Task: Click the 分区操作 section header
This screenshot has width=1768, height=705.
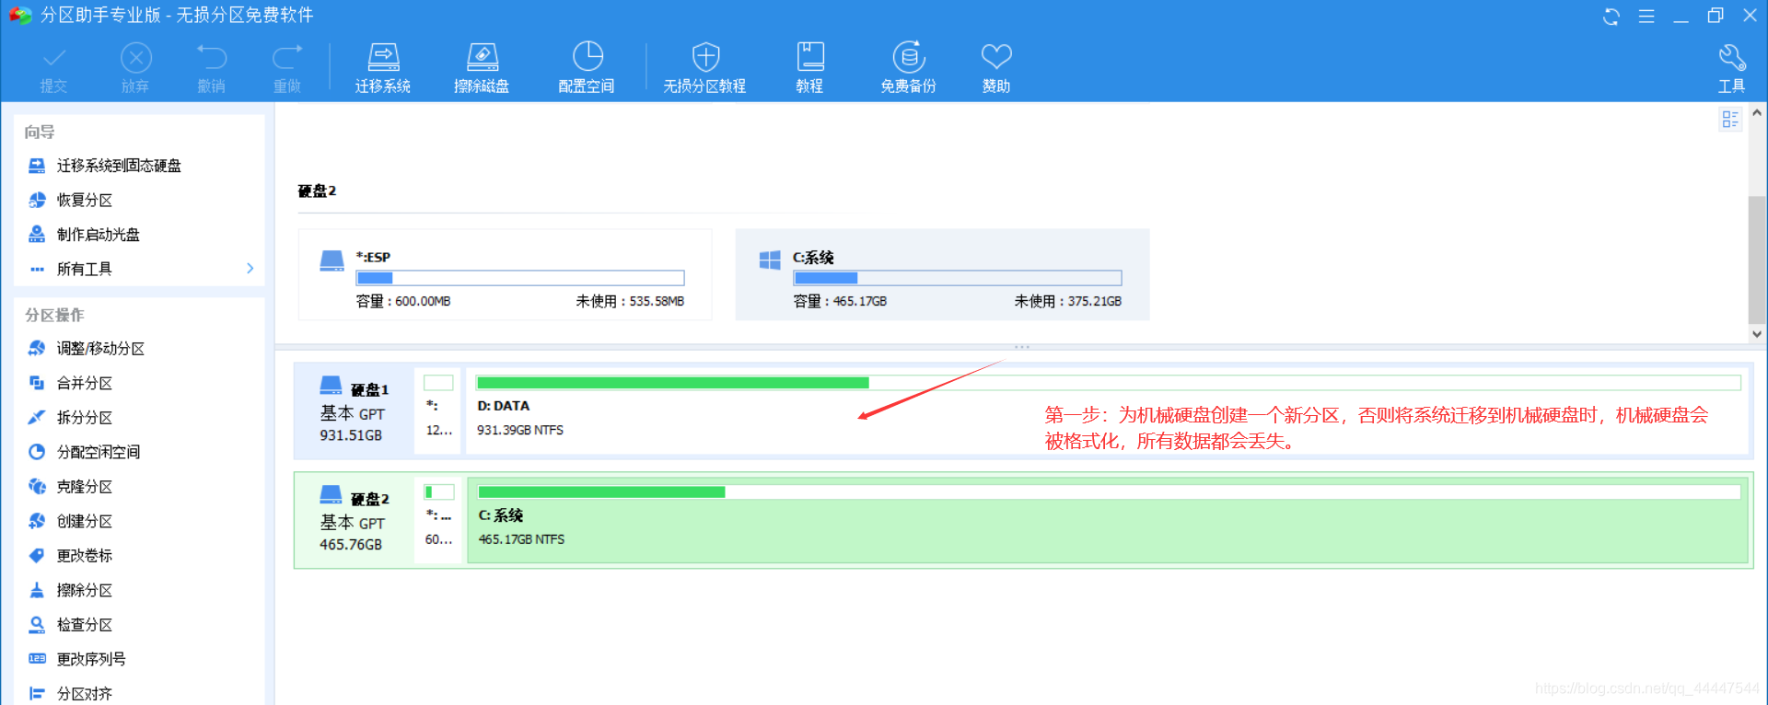Action: (x=54, y=315)
